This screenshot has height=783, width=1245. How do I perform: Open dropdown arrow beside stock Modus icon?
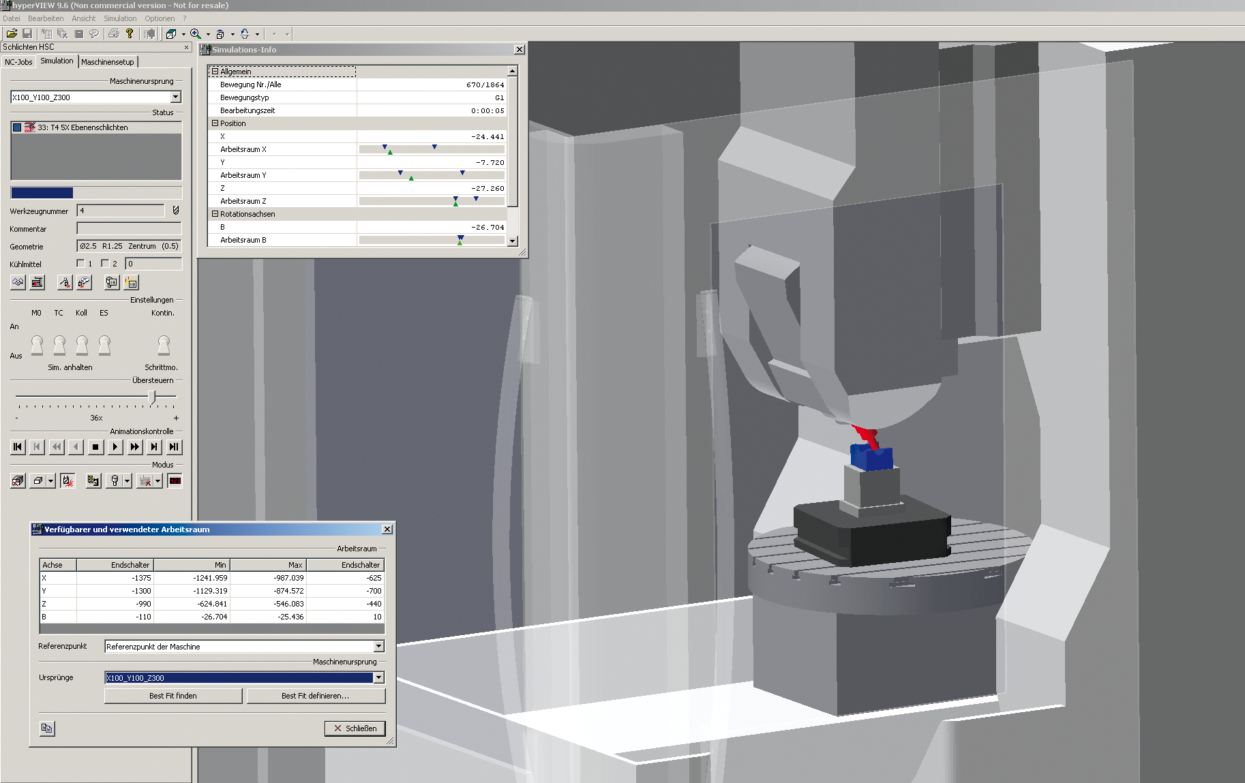(50, 481)
